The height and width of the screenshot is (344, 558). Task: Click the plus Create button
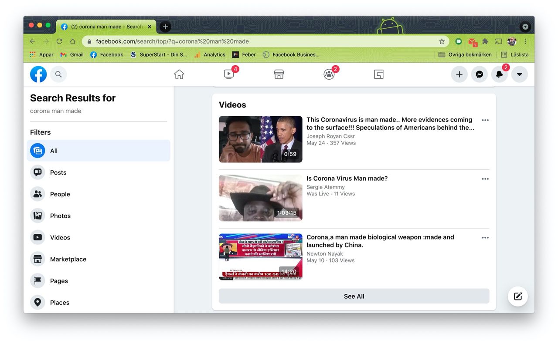[x=459, y=74]
